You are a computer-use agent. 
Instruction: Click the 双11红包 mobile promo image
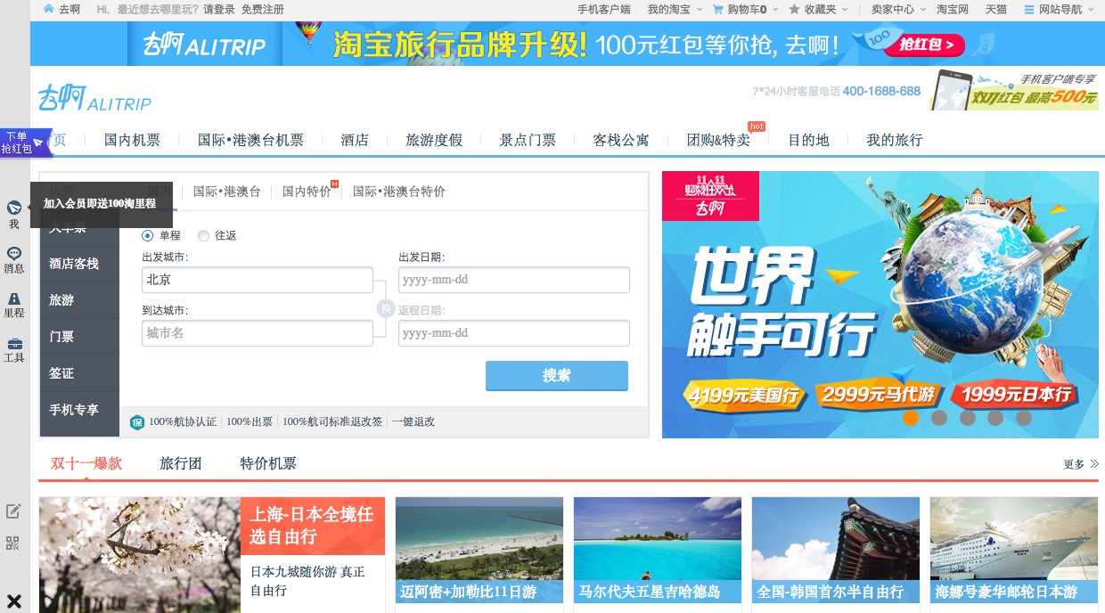point(1014,90)
